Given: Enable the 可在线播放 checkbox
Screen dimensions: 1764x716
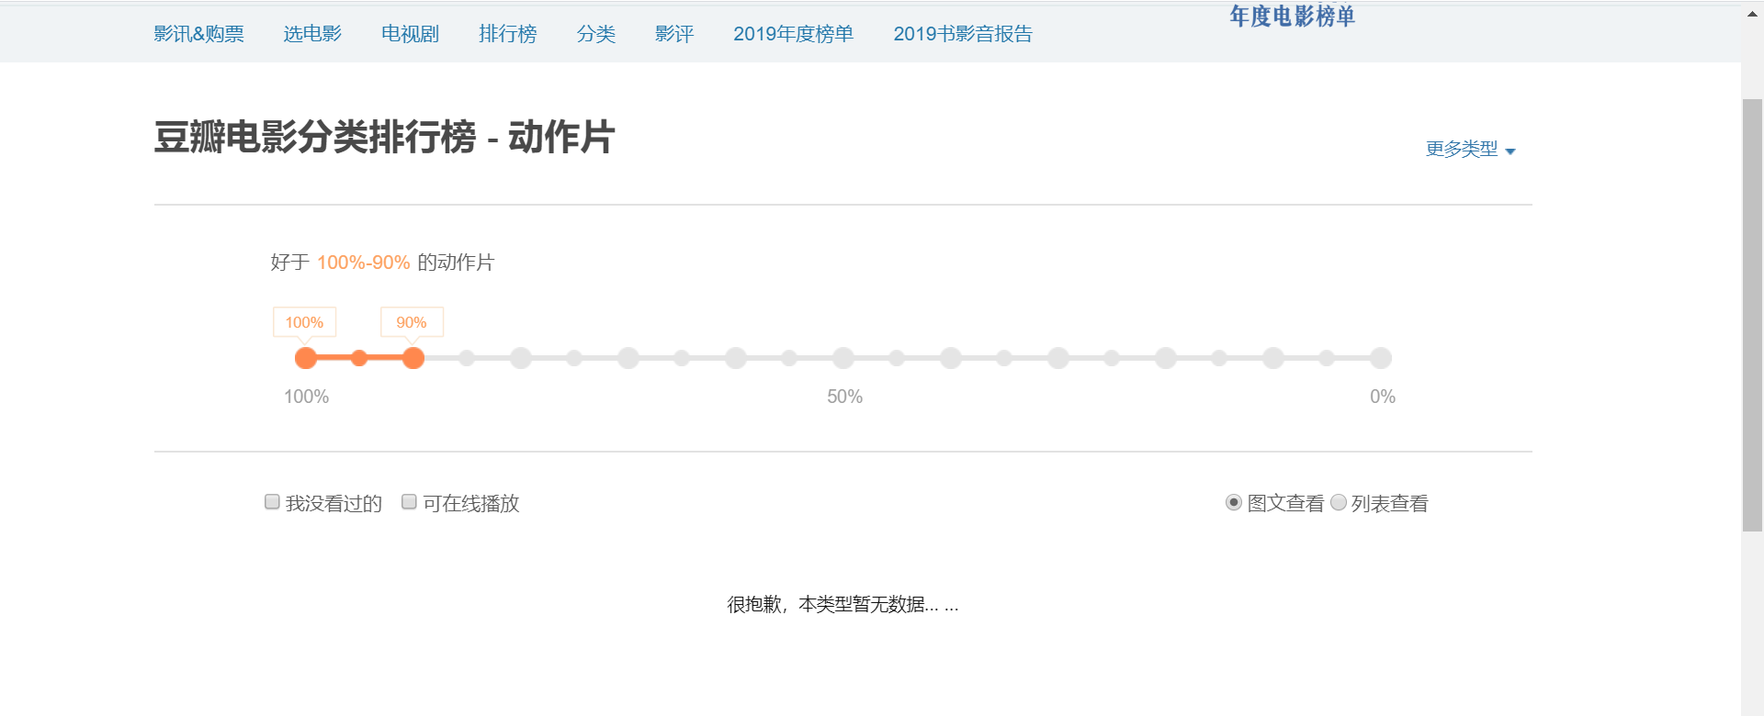Looking at the screenshot, I should 409,502.
